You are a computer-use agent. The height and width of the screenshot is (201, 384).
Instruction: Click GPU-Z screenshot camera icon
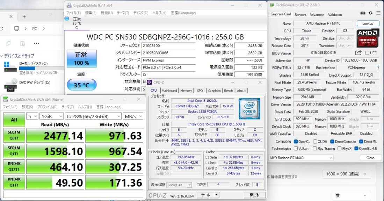point(363,13)
